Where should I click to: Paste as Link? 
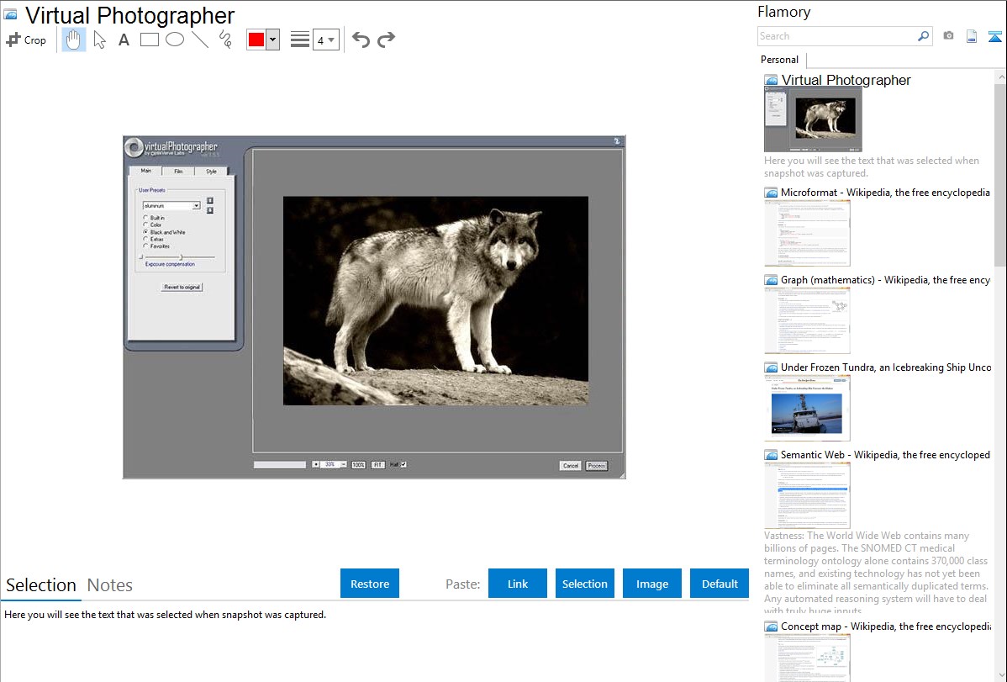coord(518,584)
